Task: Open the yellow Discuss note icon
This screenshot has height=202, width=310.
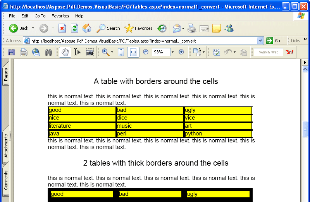Action: [217, 28]
